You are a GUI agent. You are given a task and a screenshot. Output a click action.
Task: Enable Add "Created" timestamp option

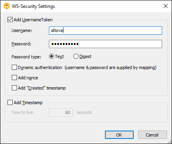(x=14, y=88)
